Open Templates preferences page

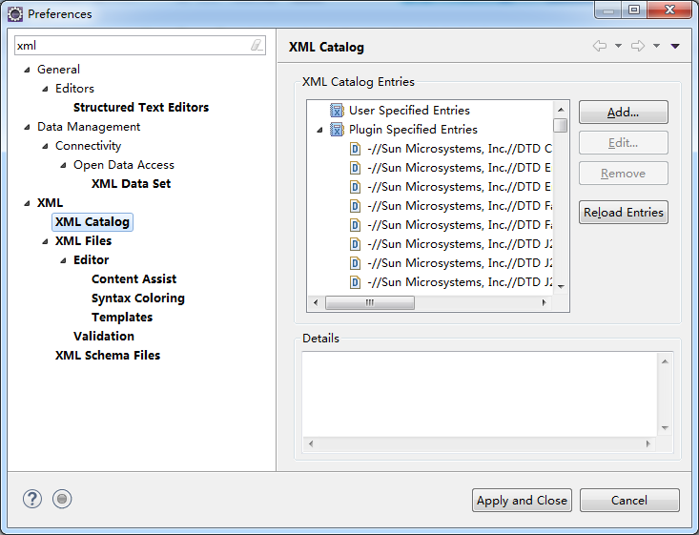pyautogui.click(x=122, y=318)
